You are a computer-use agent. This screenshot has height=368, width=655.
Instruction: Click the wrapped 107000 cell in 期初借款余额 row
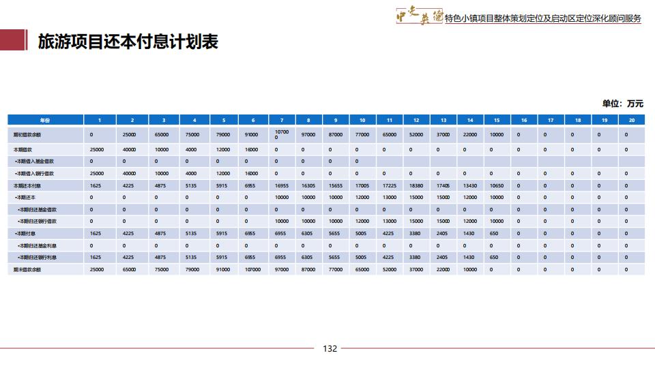282,134
